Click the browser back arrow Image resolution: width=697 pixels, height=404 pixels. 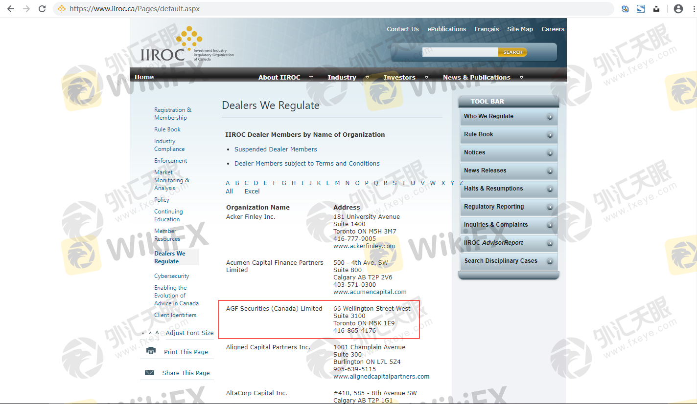pos(11,9)
